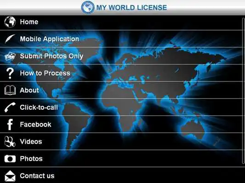Click the My World License globe logo
The width and height of the screenshot is (245, 183).
(88, 7)
